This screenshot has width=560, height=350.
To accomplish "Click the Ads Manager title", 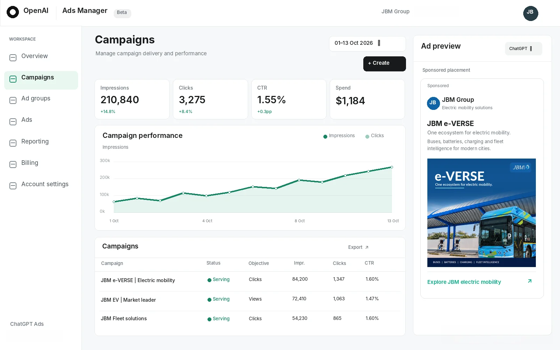I will pos(85,11).
